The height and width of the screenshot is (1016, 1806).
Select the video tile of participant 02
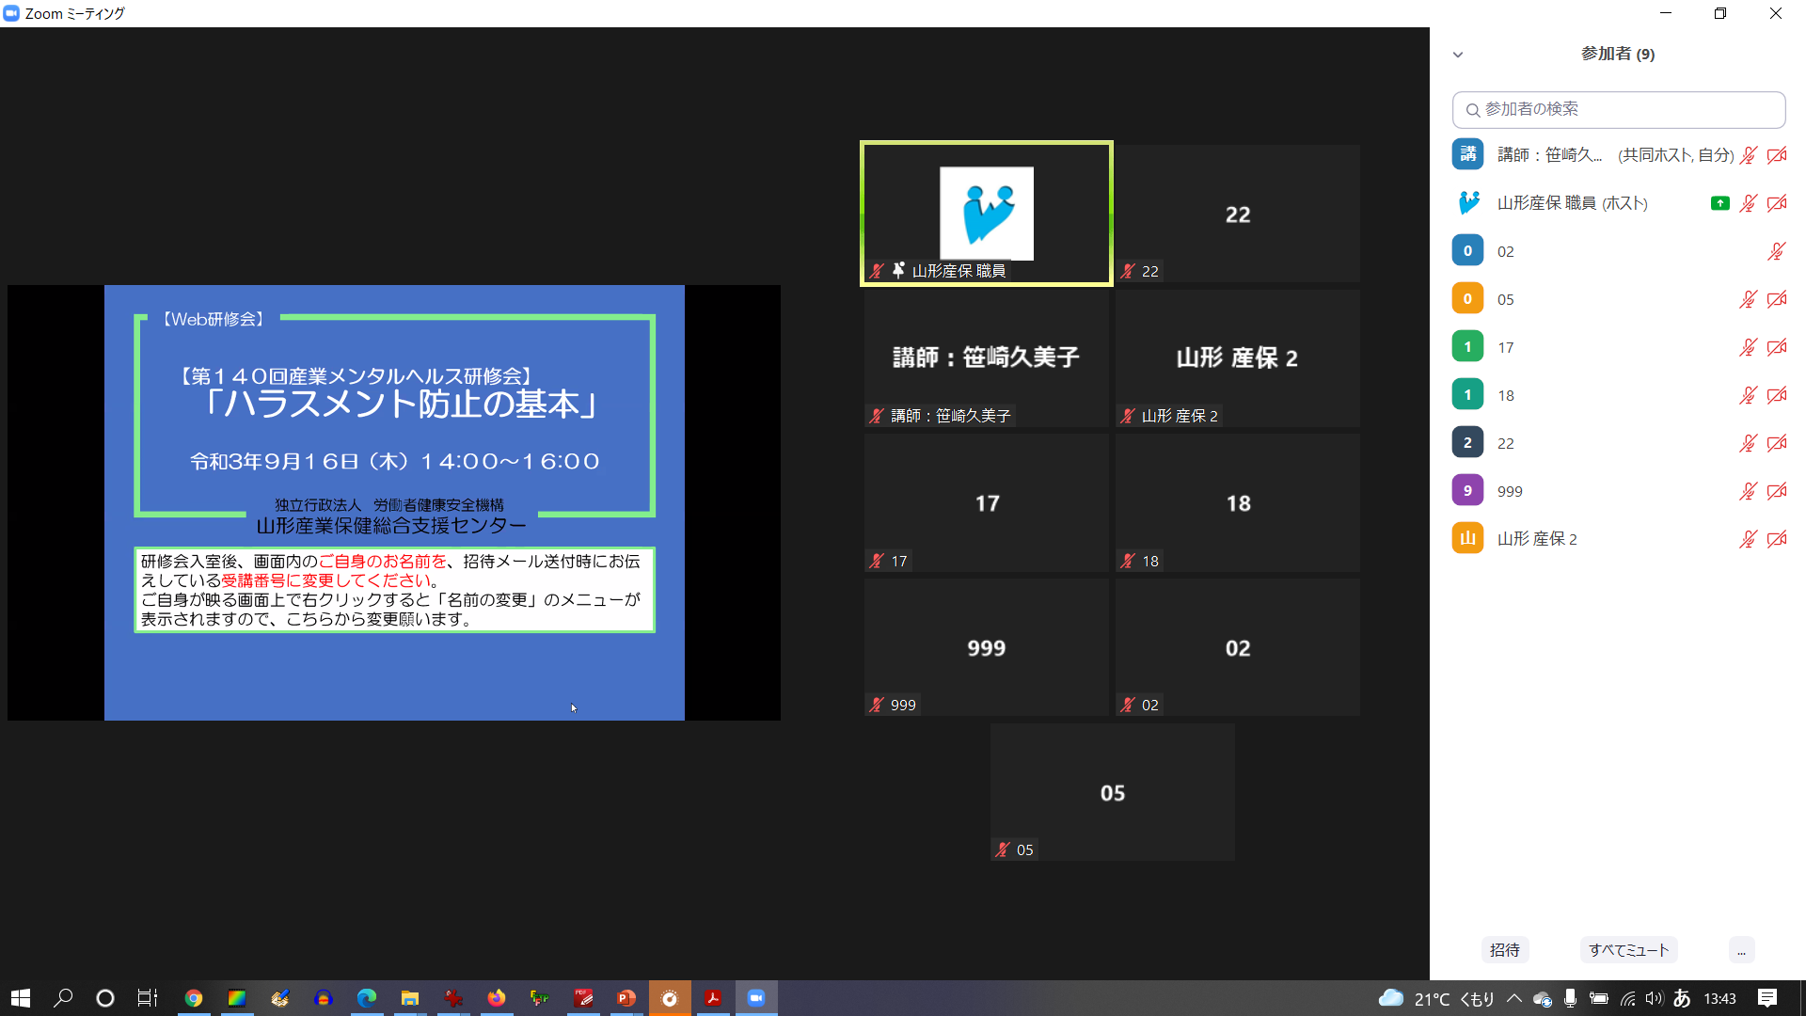pos(1238,648)
